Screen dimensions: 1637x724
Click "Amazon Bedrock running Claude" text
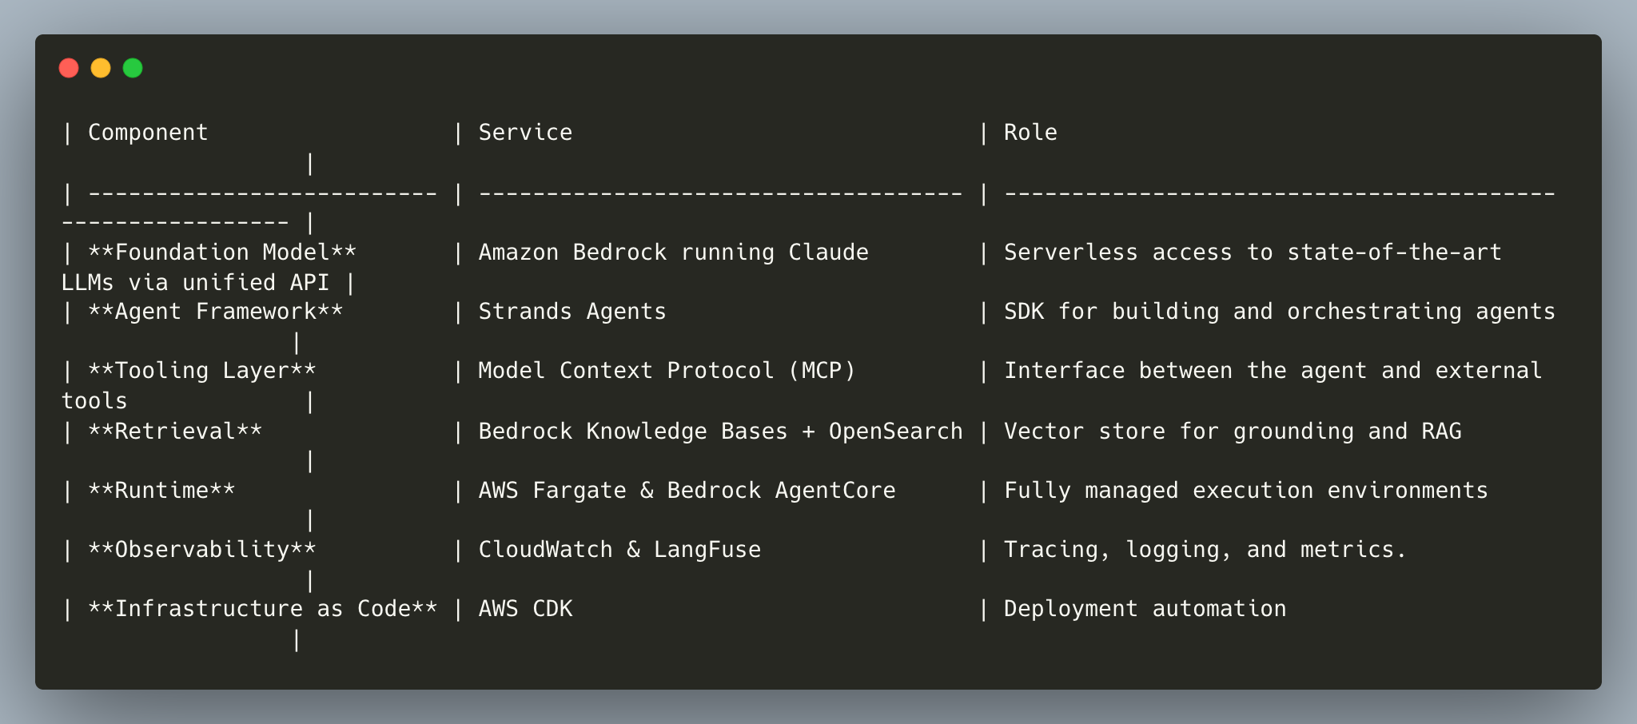click(673, 253)
